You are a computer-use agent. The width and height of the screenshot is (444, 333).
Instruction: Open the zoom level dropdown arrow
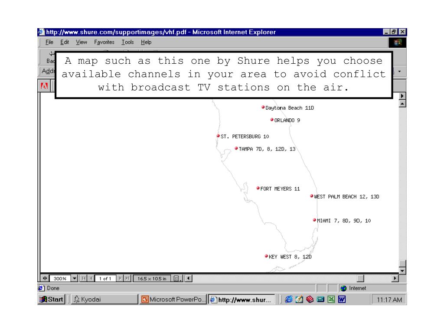[x=74, y=278]
